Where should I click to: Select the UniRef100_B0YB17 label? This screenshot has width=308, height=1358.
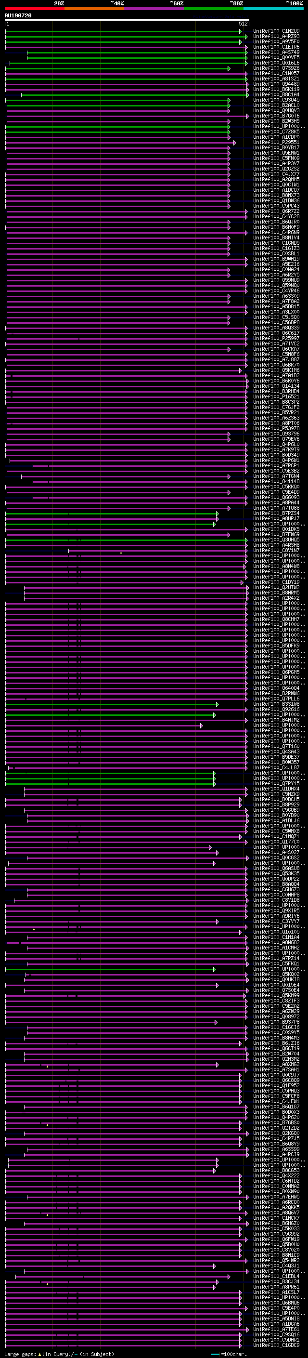click(x=276, y=147)
